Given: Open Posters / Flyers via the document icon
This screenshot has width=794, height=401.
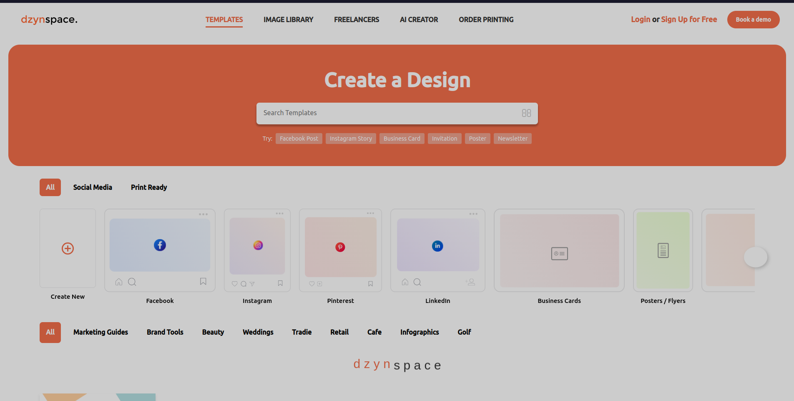Looking at the screenshot, I should [663, 250].
